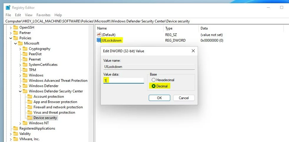Click the RegisteredApplications folder icon
289x142 pixels.
[x=16, y=128]
